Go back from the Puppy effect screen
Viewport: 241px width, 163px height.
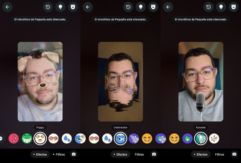coord(7,7)
